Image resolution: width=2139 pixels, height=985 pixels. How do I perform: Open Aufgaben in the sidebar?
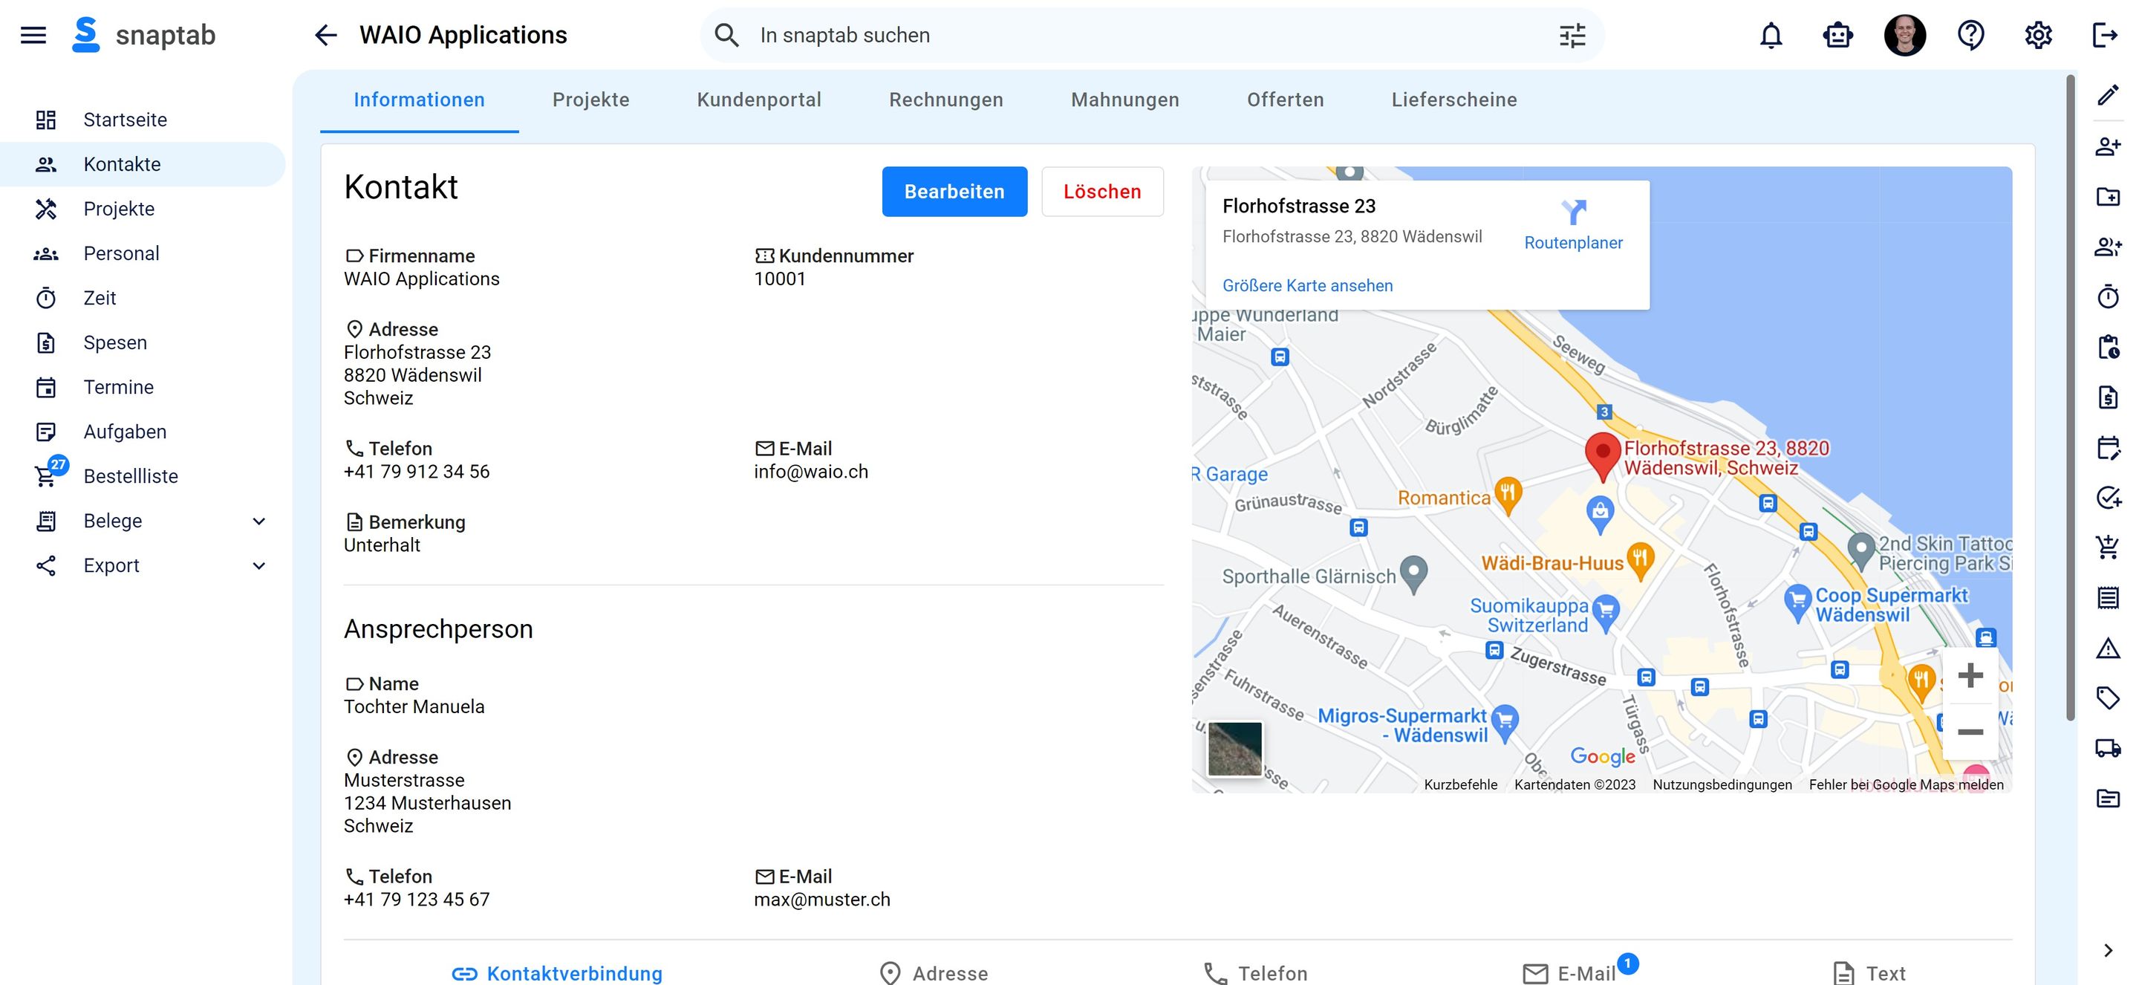(x=143, y=431)
